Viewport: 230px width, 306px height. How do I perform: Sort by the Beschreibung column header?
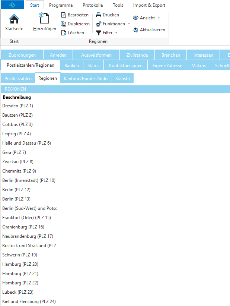17,97
